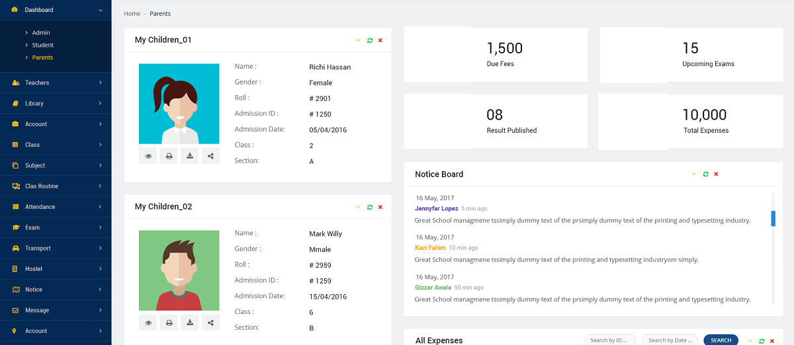Click the share icon under Mark Willy's photo

(x=210, y=323)
